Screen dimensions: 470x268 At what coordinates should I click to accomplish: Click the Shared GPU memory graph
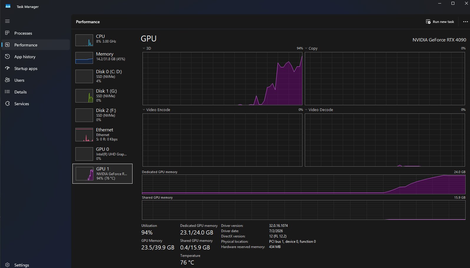coord(304,210)
